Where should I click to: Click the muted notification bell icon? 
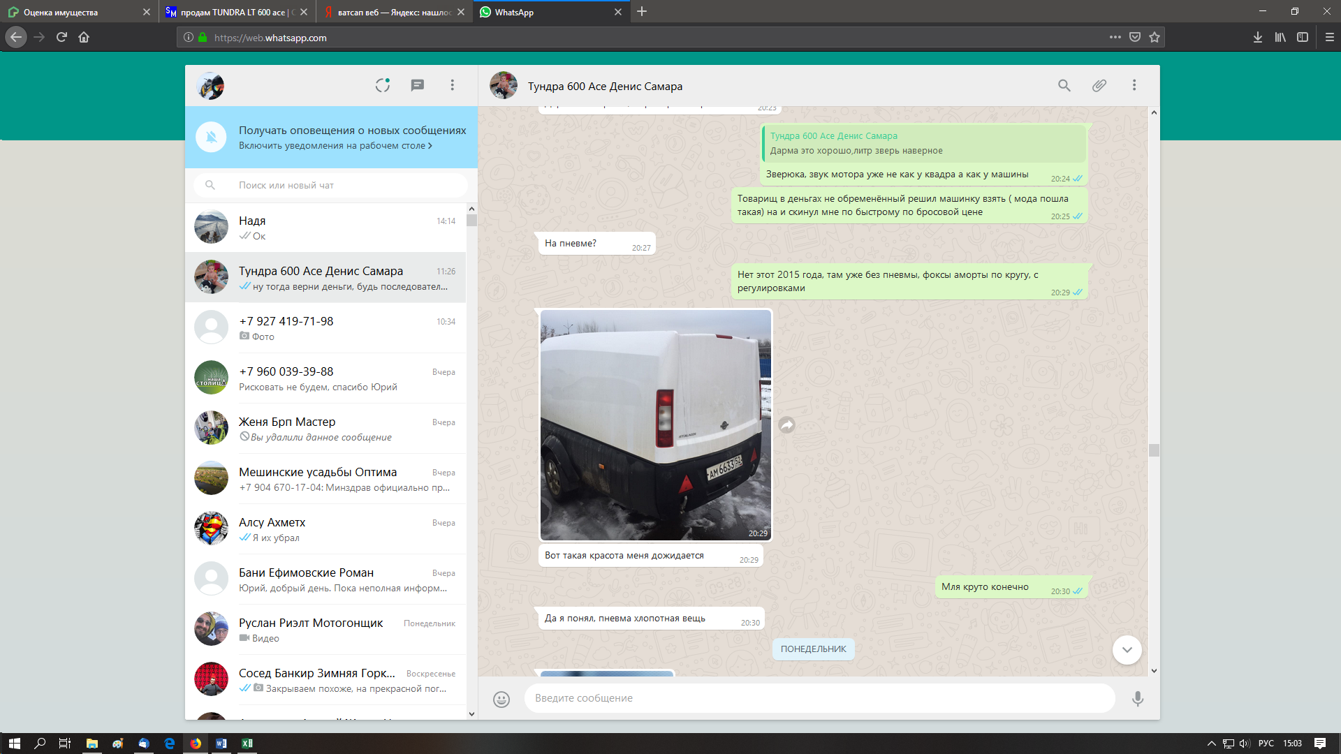(x=211, y=137)
